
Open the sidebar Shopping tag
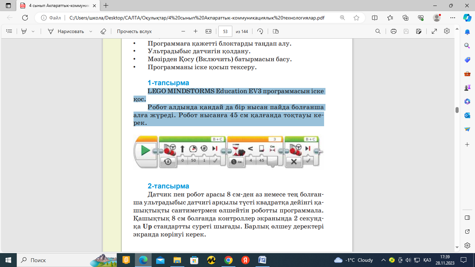[x=467, y=60]
